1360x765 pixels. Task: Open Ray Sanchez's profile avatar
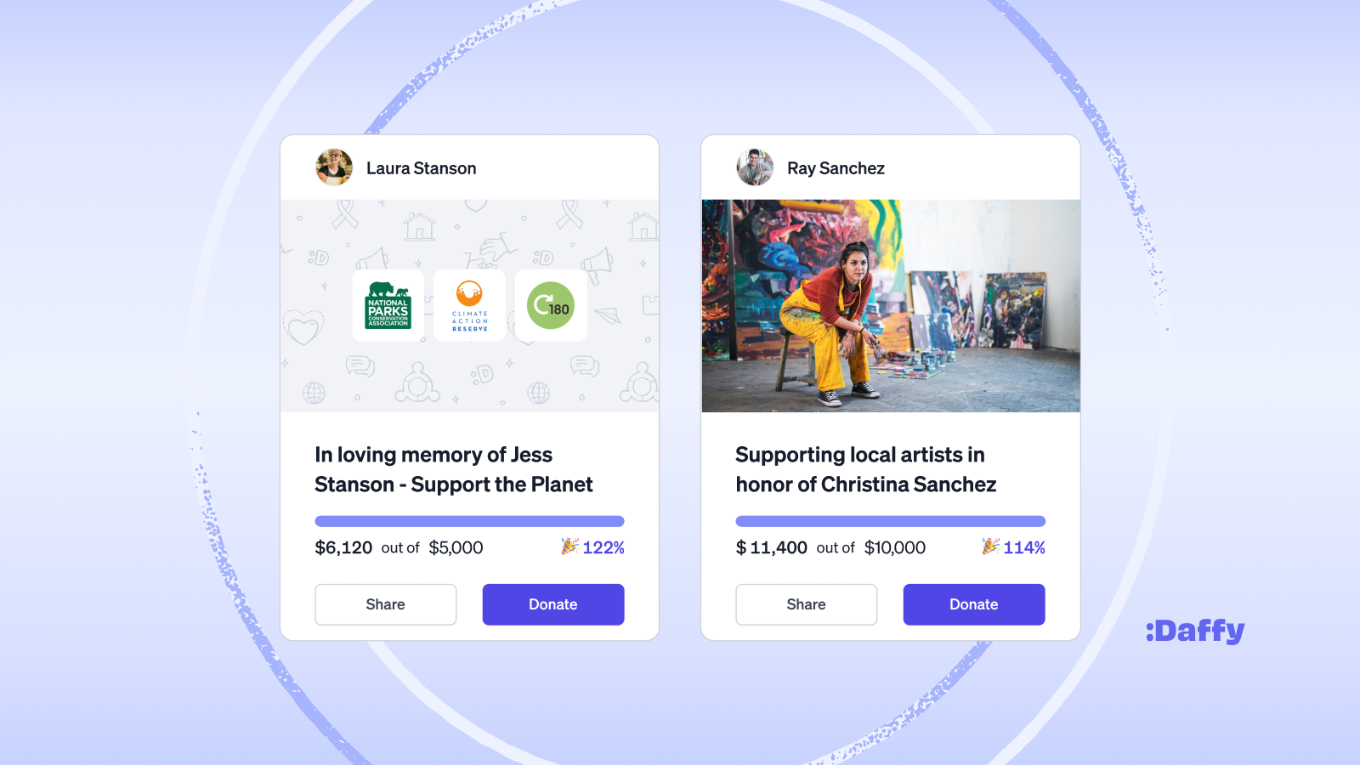click(755, 167)
